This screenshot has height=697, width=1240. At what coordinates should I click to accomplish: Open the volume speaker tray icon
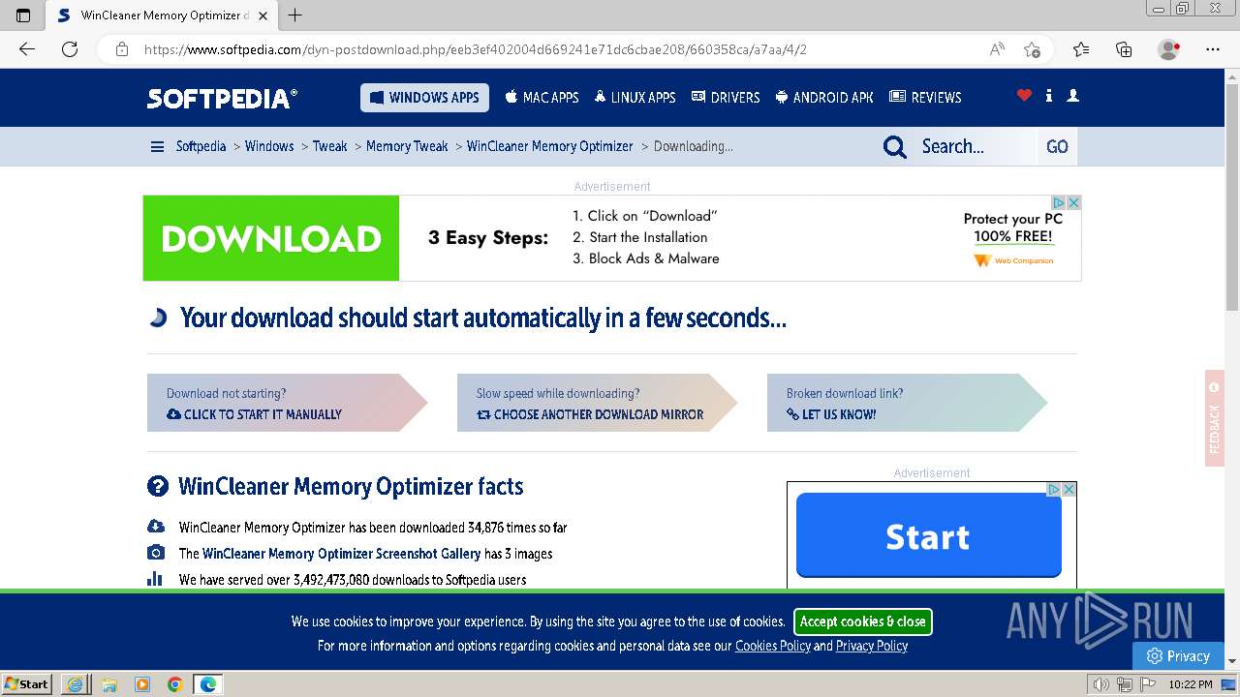(x=1101, y=684)
